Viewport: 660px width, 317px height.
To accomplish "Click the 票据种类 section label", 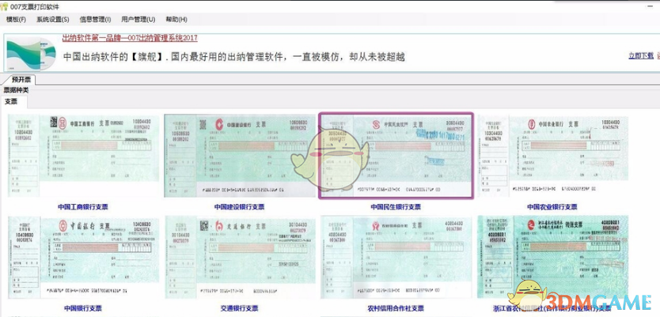I will pos(16,90).
